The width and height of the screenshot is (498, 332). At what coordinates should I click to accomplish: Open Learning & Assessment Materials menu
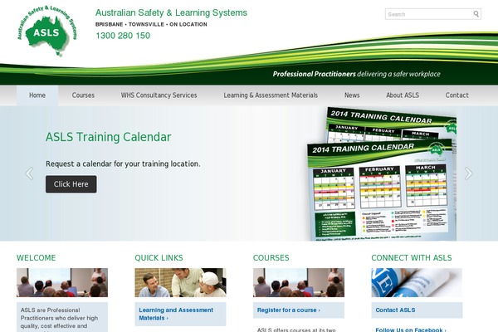[271, 95]
